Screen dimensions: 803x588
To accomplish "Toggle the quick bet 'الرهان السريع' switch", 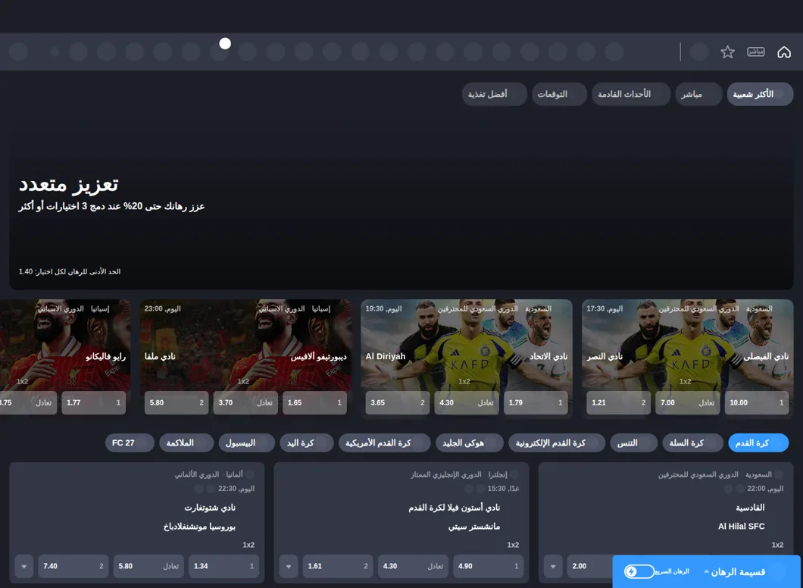I will click(639, 571).
